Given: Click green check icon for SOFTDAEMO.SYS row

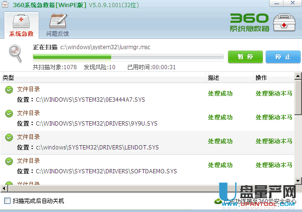Looking at the screenshot, I should pyautogui.click(x=9, y=161).
